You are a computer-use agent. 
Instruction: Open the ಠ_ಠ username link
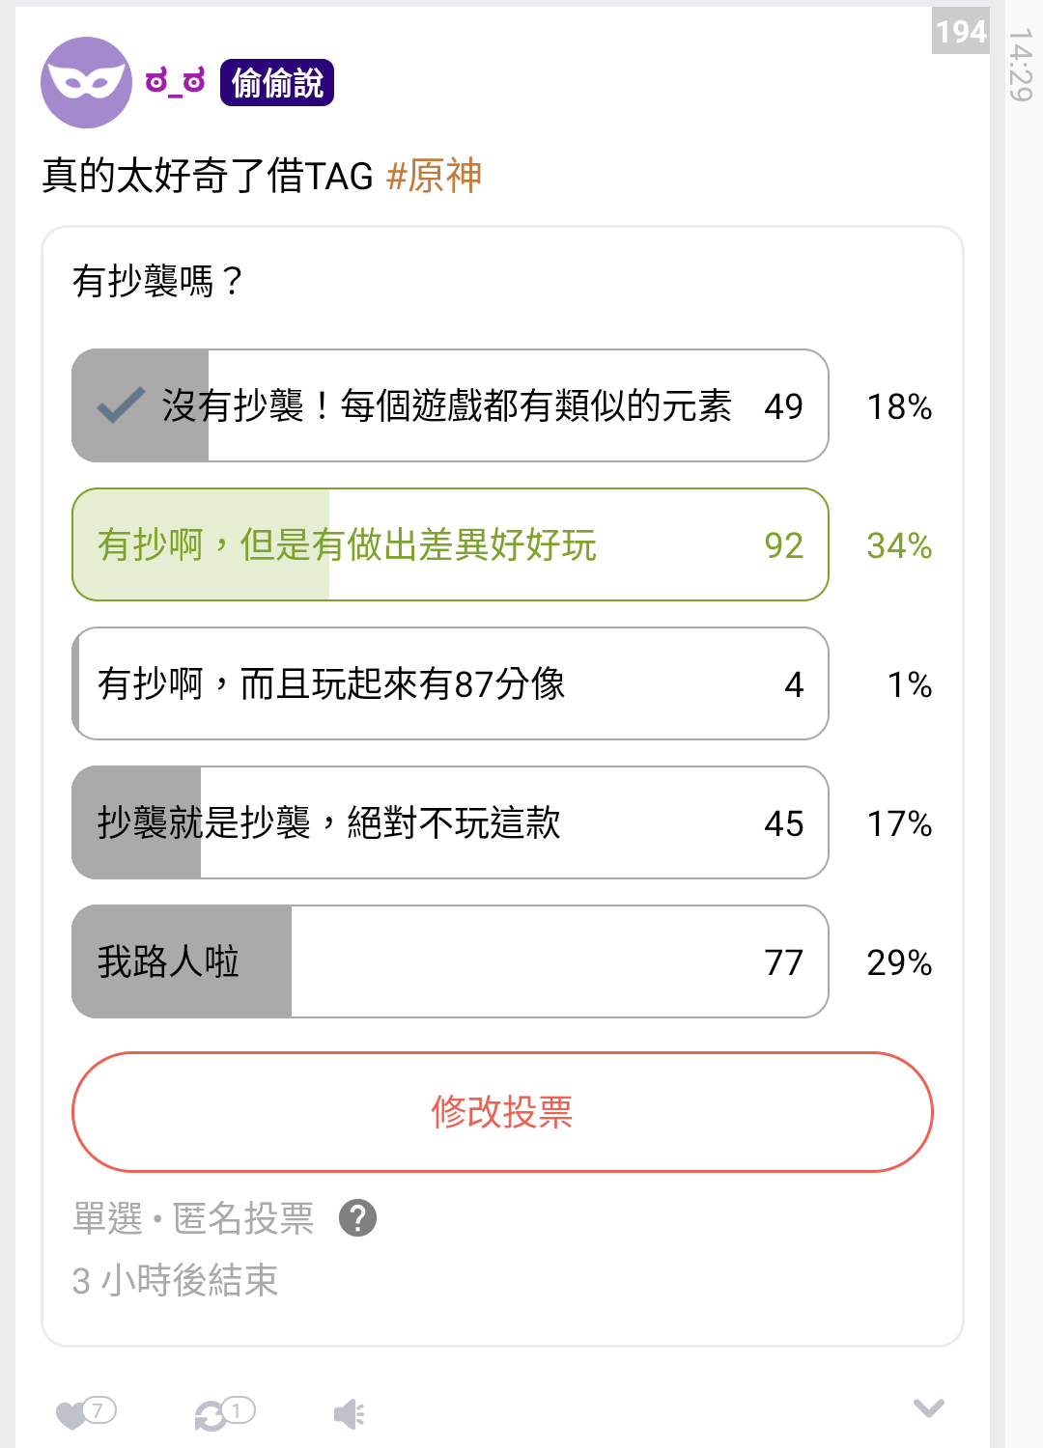(175, 81)
